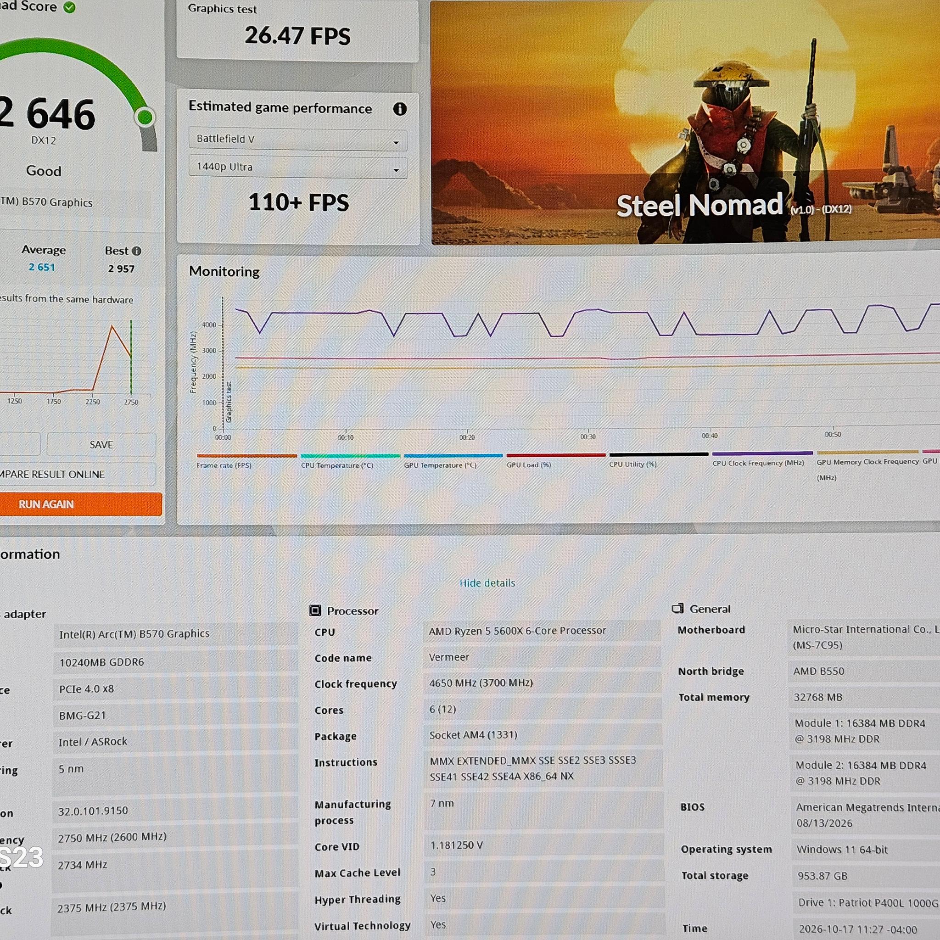This screenshot has width=940, height=940.
Task: Click the Processor chip icon
Action: (x=315, y=610)
